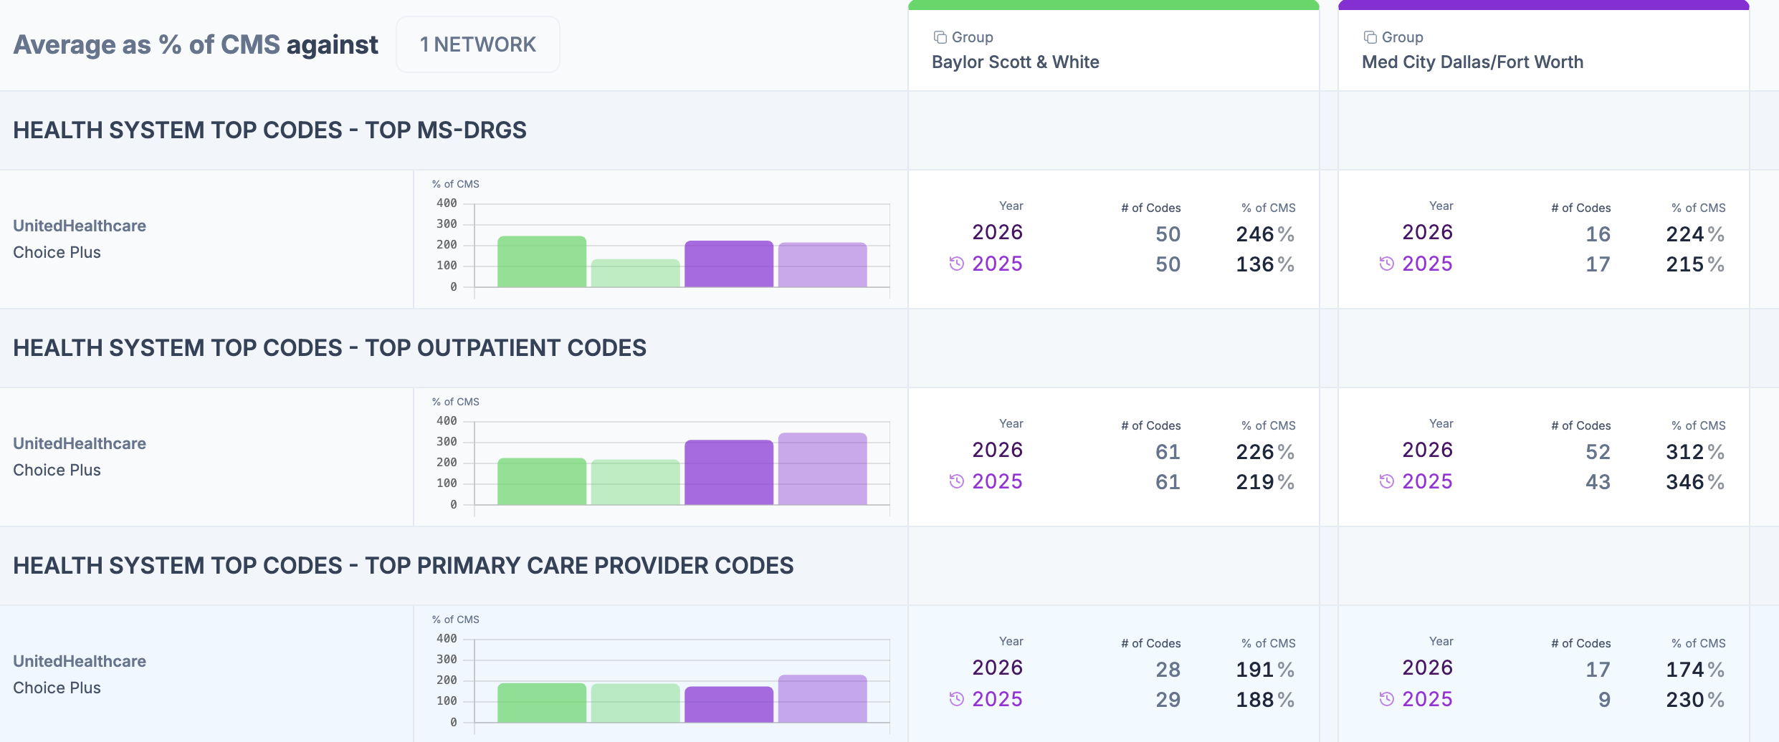Click UnitedHealthcare link in the MS-DRGs row
Screen dimensions: 1779x742
(80, 226)
